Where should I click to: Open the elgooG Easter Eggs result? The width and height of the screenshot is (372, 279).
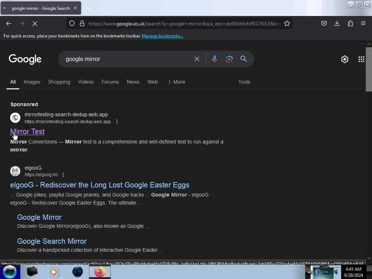(100, 185)
